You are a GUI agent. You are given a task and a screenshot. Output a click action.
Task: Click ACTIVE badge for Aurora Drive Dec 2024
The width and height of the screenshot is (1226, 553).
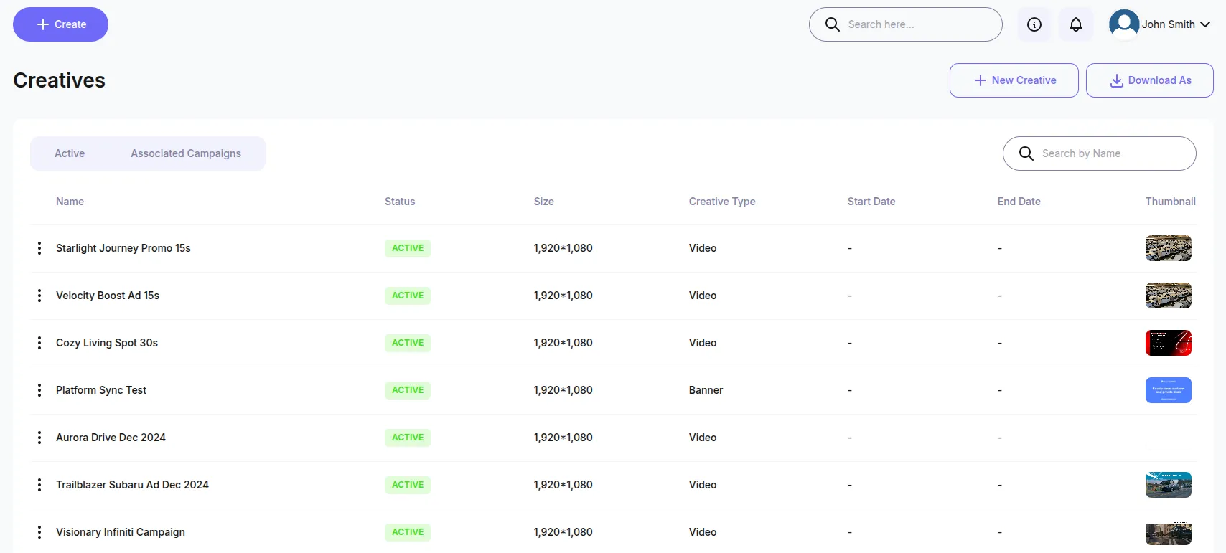[408, 438]
